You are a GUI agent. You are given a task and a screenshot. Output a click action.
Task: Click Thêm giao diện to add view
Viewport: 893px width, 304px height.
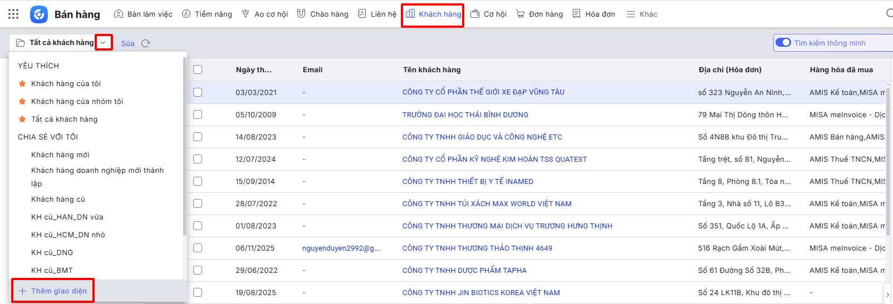(53, 291)
